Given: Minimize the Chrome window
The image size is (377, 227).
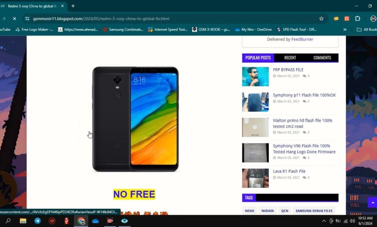Looking at the screenshot, I should pos(357,6).
